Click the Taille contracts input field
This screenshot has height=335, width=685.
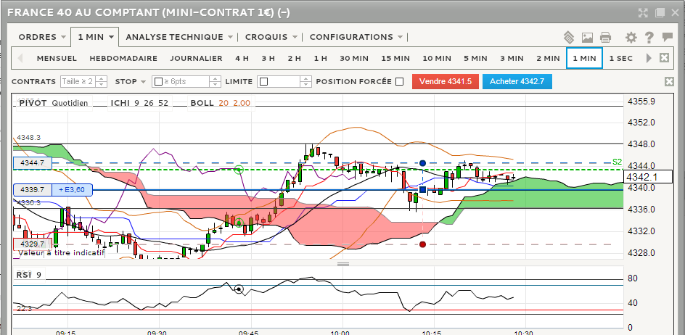[x=78, y=82]
